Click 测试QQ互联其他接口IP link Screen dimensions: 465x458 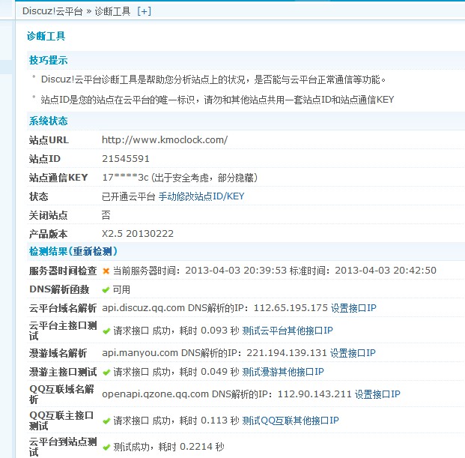(x=291, y=421)
